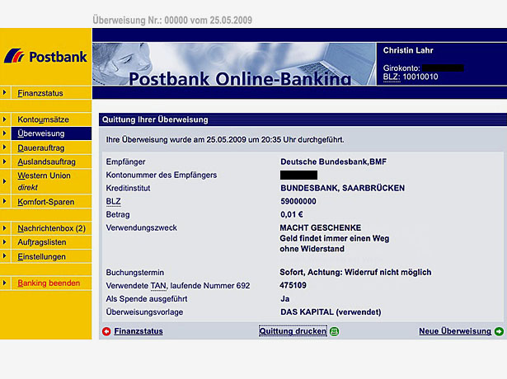The height and width of the screenshot is (379, 507).
Task: Start a Neue Überweisung via bottom link
Action: pyautogui.click(x=454, y=331)
